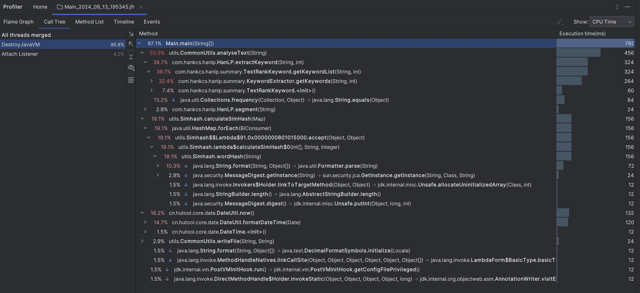Click the 264 execution time value

pyautogui.click(x=629, y=81)
